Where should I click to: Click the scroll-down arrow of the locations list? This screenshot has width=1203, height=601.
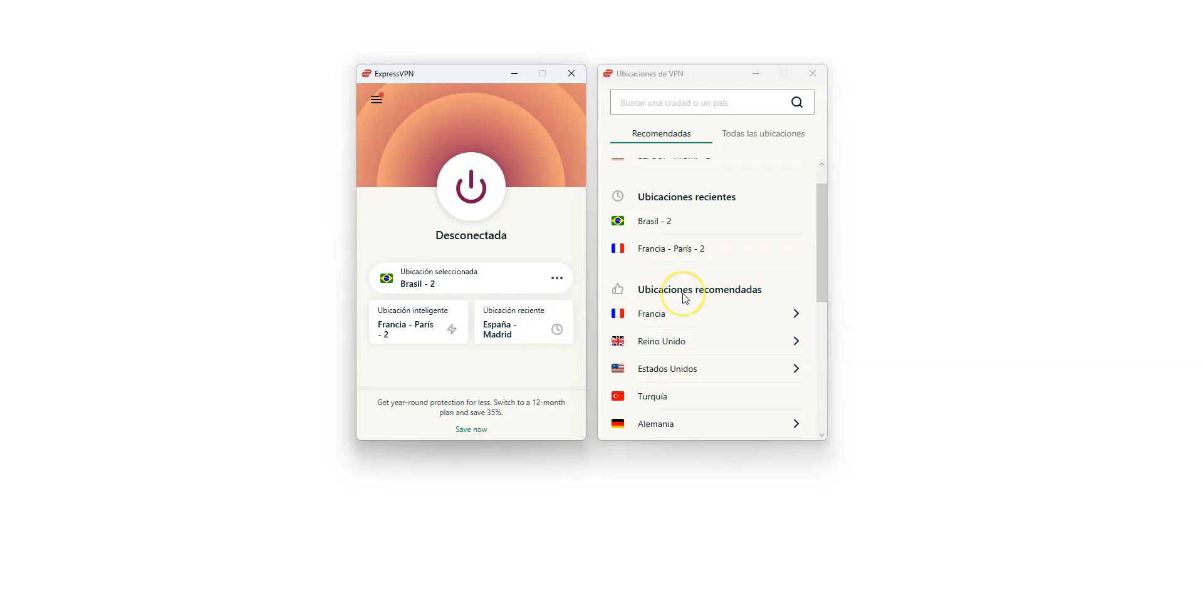click(821, 435)
